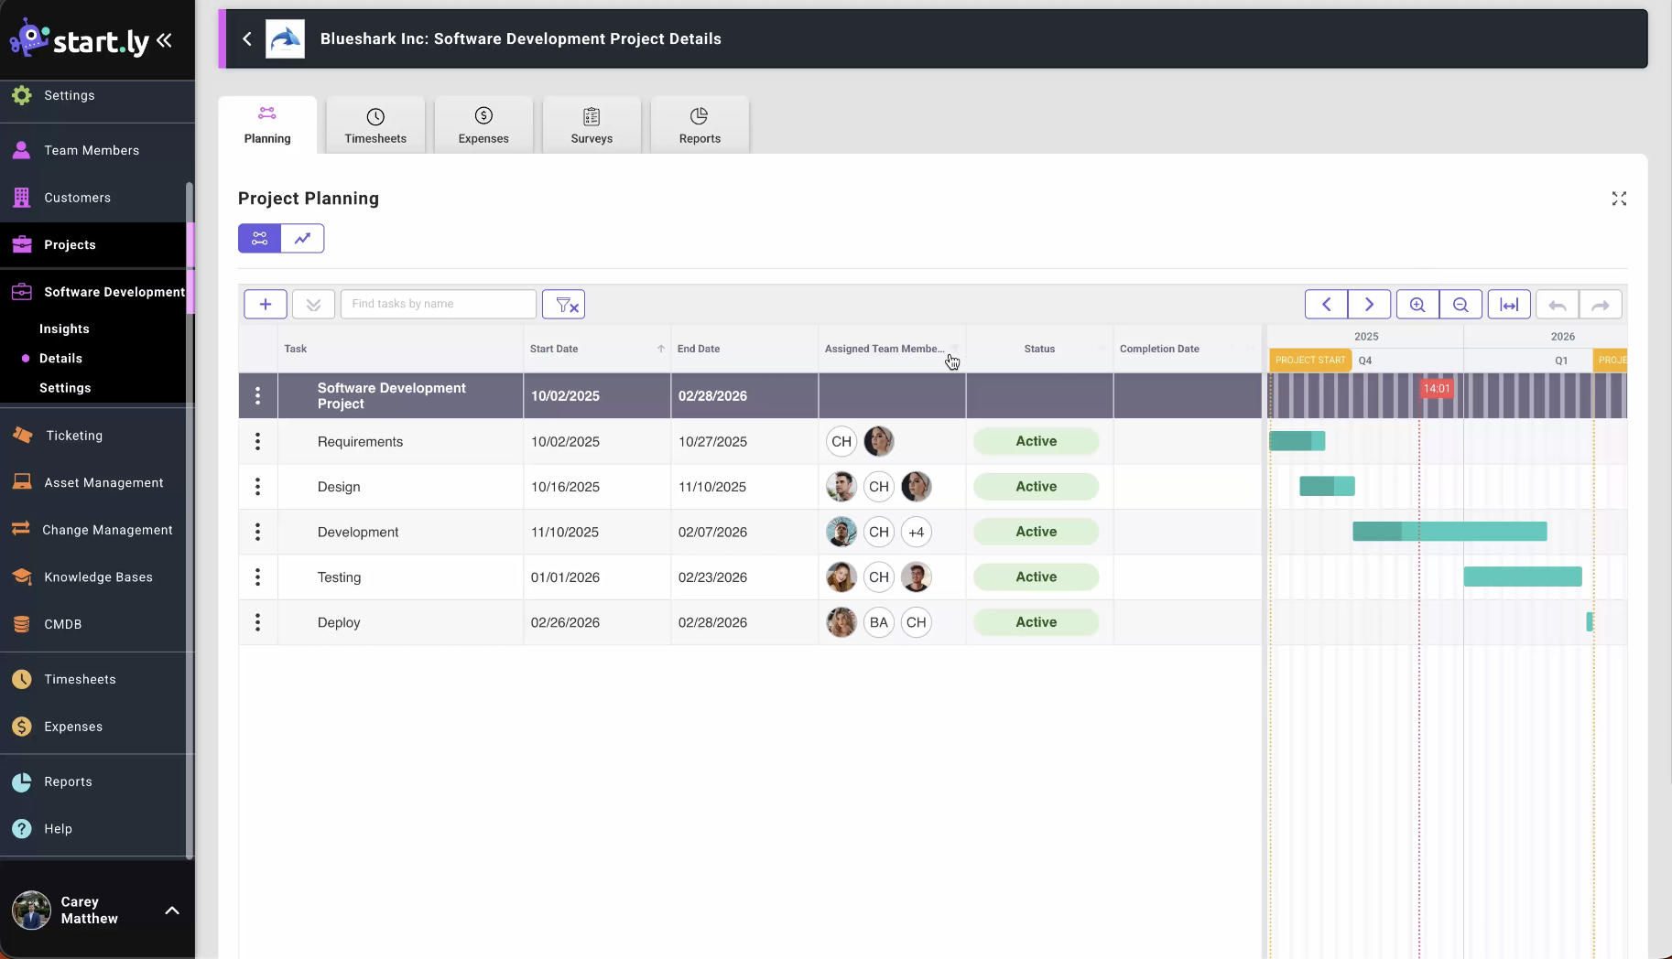Viewport: 1672px width, 959px height.
Task: Open Development task row options menu
Action: pyautogui.click(x=257, y=532)
